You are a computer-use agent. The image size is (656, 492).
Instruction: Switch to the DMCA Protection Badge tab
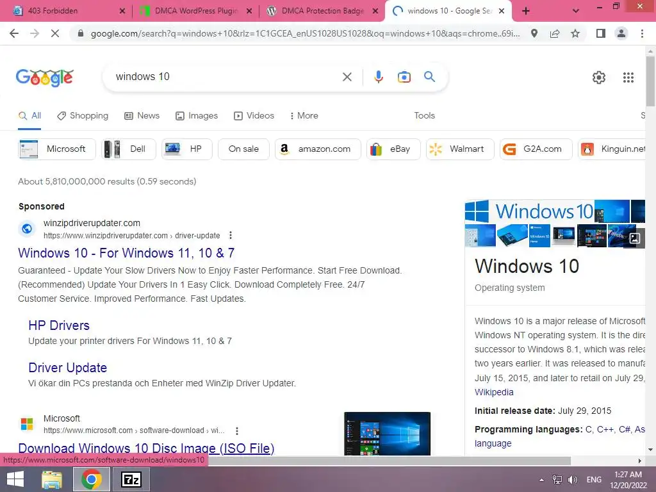pos(323,11)
